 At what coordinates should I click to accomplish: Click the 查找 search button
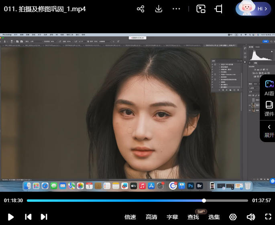click(193, 217)
